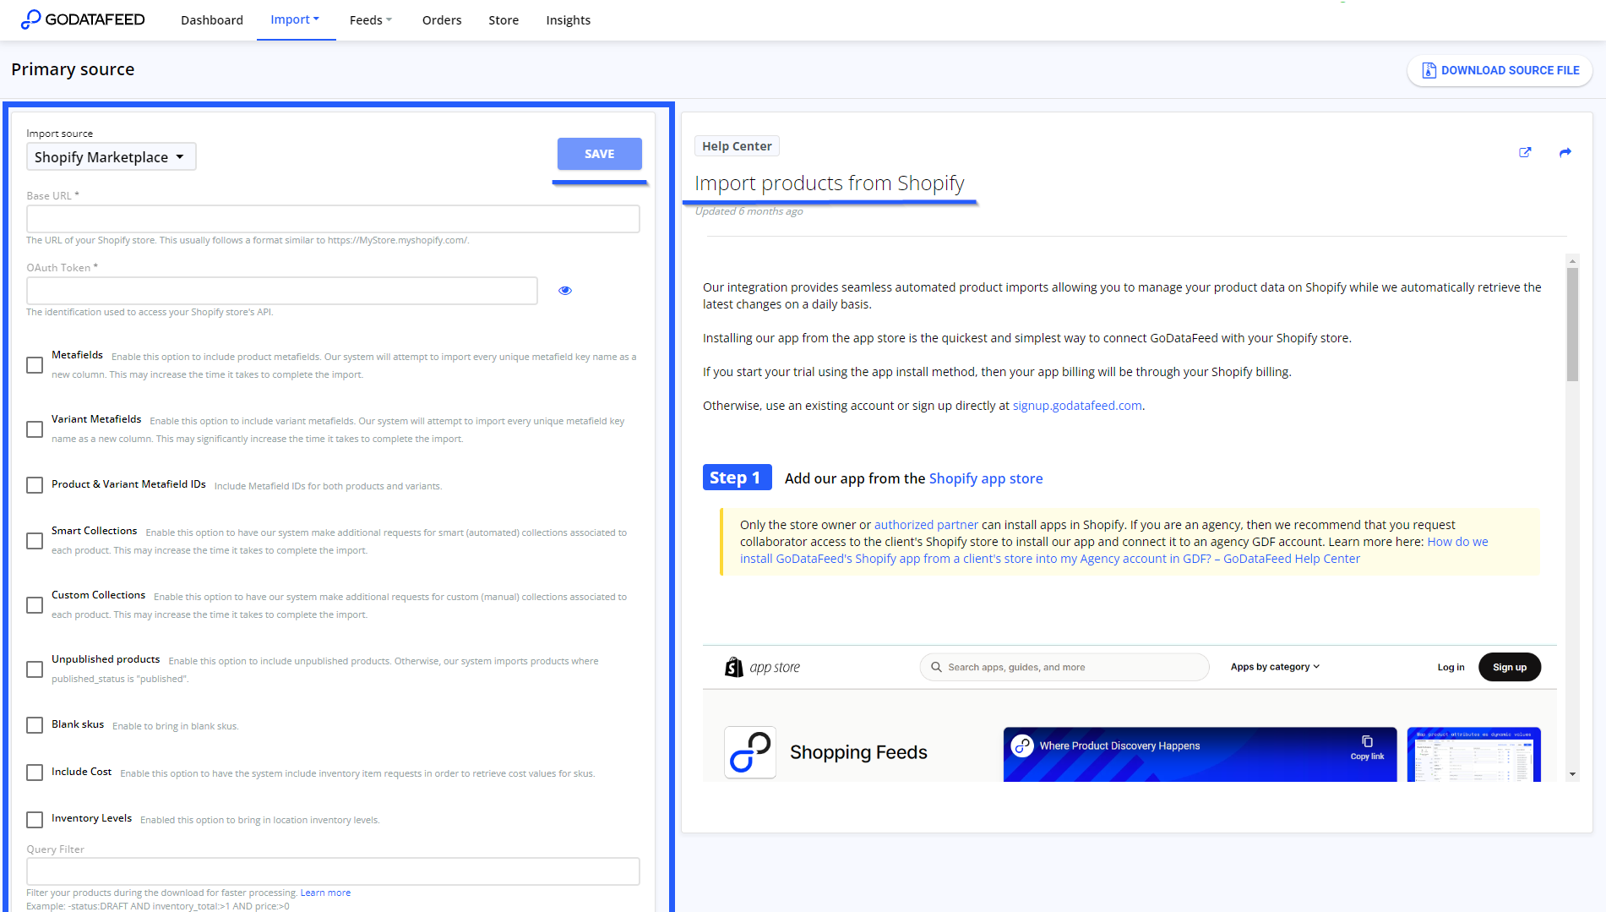Click the scrollbar down arrow in help panel
The image size is (1606, 912).
1572,774
